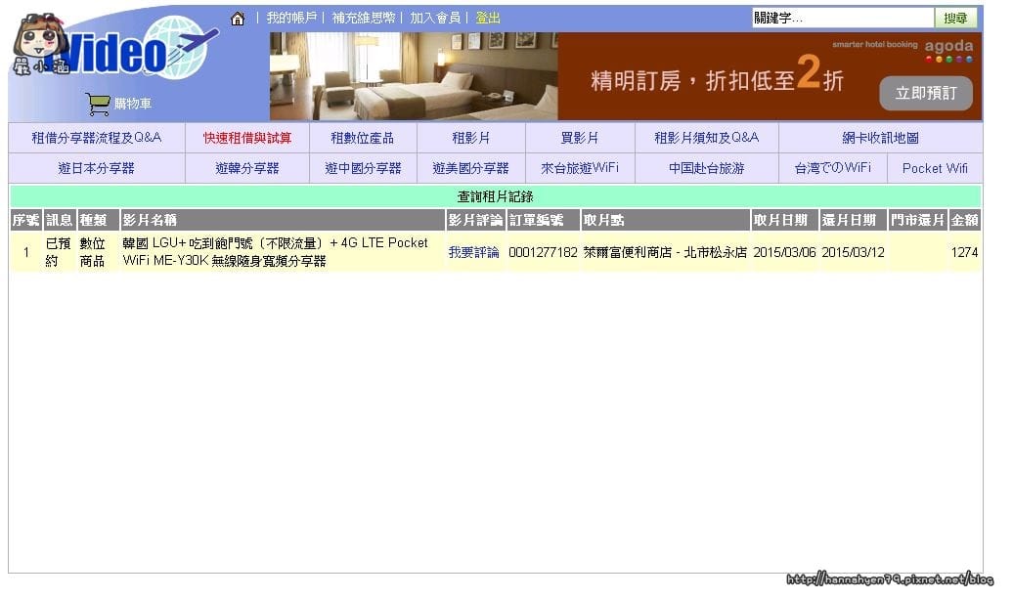Open Pocket Wifi menu item
Image resolution: width=1013 pixels, height=599 pixels.
935,168
